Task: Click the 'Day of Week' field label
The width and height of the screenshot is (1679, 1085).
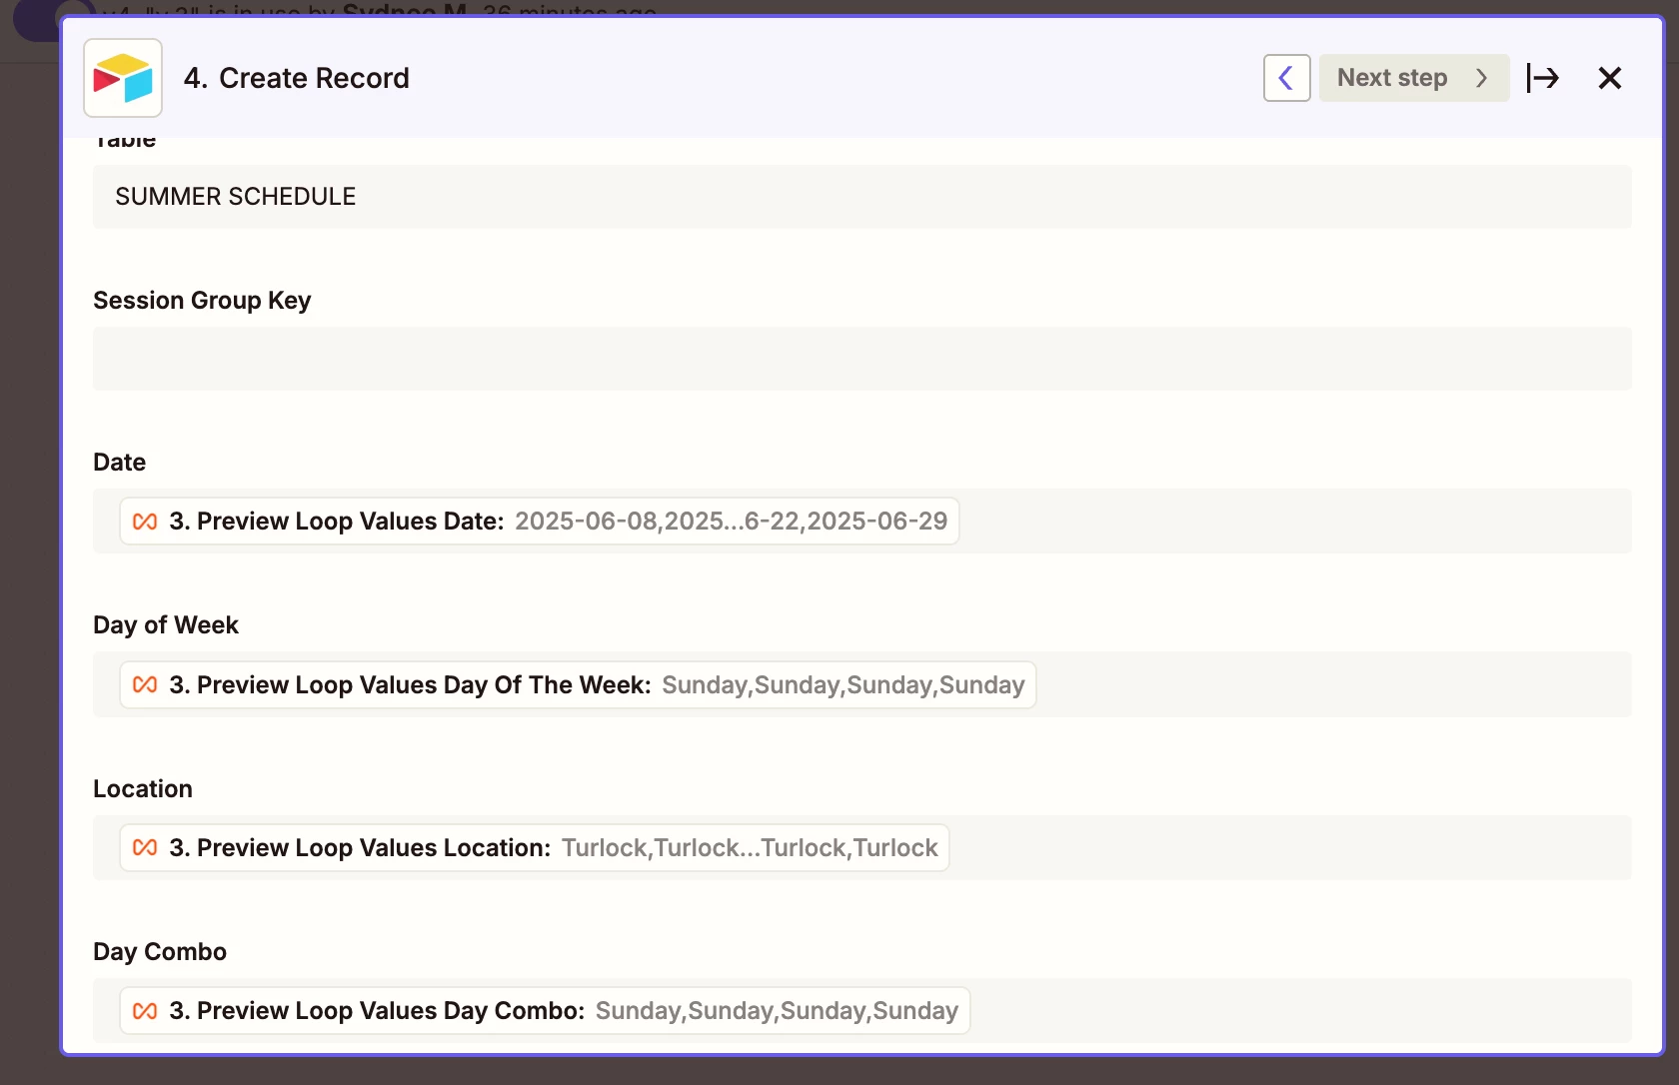Action: (x=166, y=625)
